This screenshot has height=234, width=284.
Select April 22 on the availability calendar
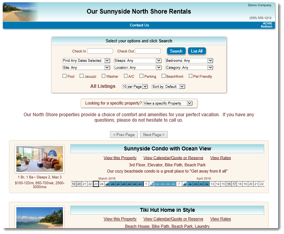pos(262,184)
